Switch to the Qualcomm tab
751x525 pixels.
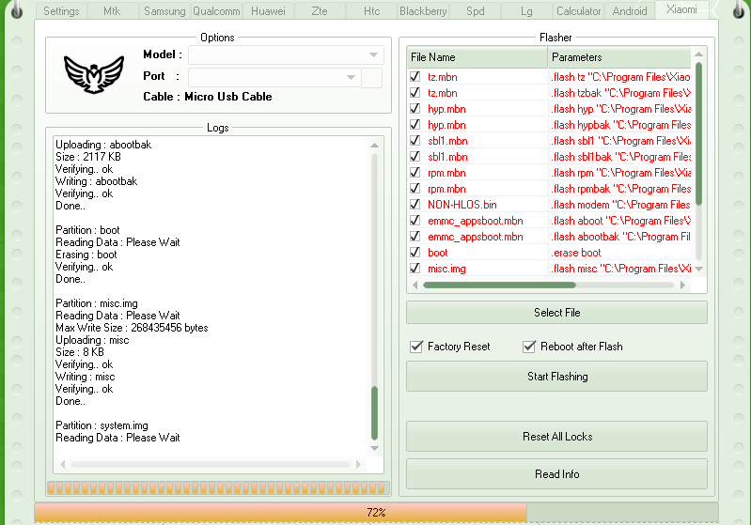point(216,11)
